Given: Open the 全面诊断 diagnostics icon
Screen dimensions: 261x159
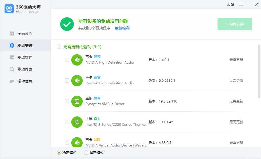Looking at the screenshot, I should (12, 34).
